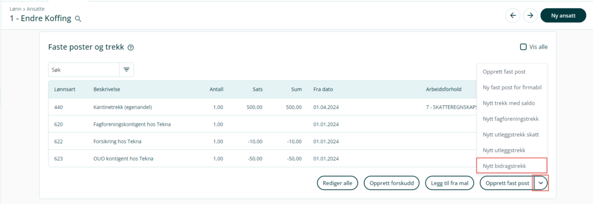The width and height of the screenshot is (593, 204).
Task: Collapse the Opprett fast post dropdown arrow
Action: [541, 183]
